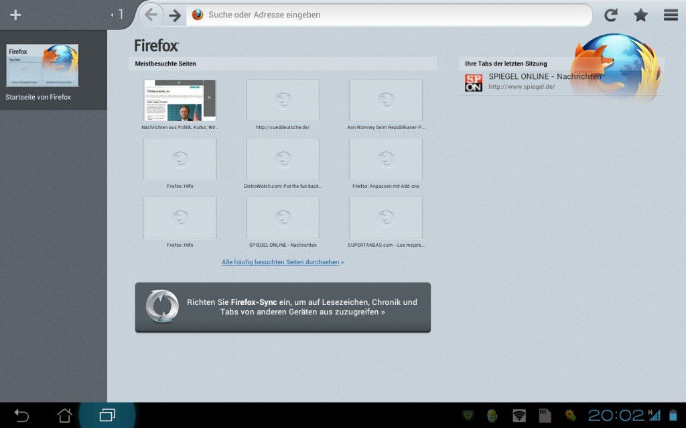Click the 'Richten Sie Firefox-Sync ein' banner

coord(283,308)
